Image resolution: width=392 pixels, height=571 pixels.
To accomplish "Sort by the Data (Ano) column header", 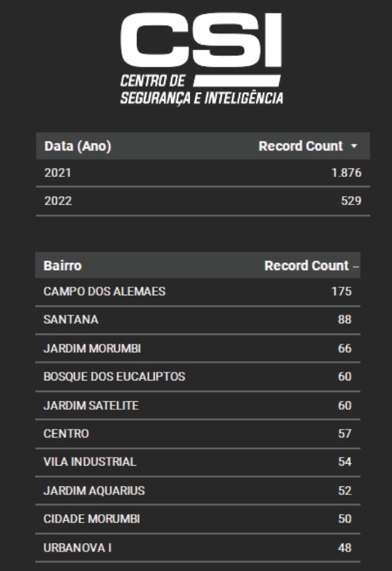I will click(x=78, y=146).
